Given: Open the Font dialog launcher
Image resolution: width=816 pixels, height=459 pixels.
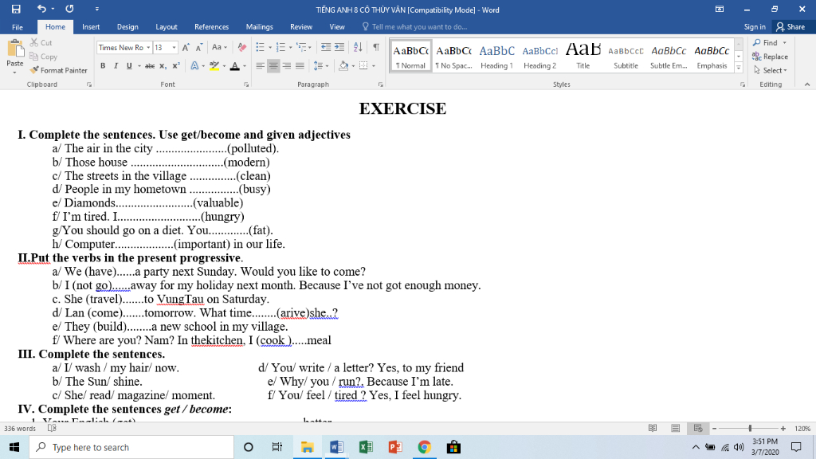Looking at the screenshot, I should tap(246, 84).
